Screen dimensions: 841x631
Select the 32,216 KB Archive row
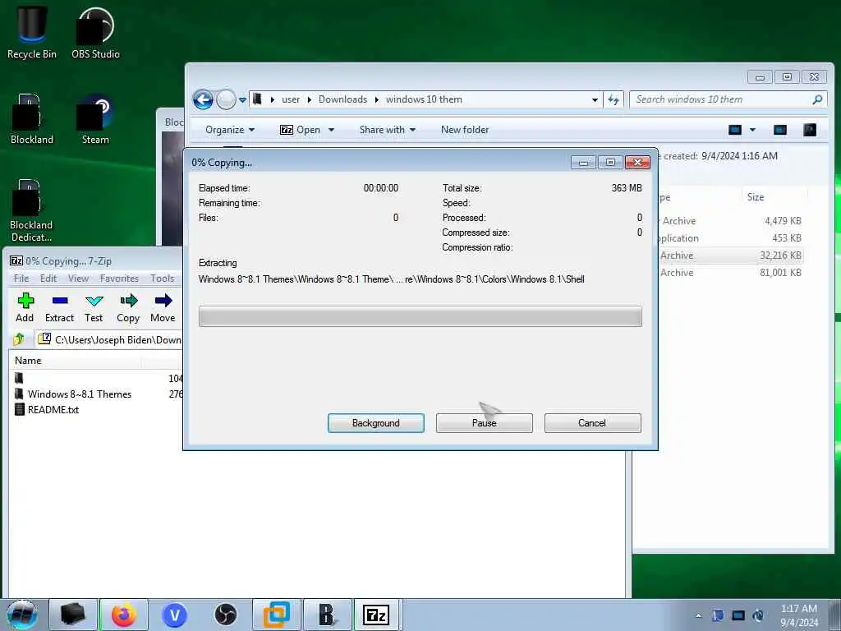[x=730, y=256]
